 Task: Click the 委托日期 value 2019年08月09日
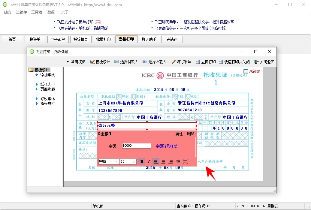[171, 90]
